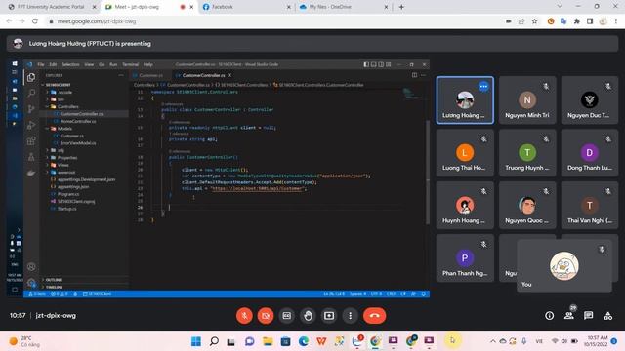Open VS Code Terminal menu
The height and width of the screenshot is (351, 625).
pyautogui.click(x=130, y=64)
